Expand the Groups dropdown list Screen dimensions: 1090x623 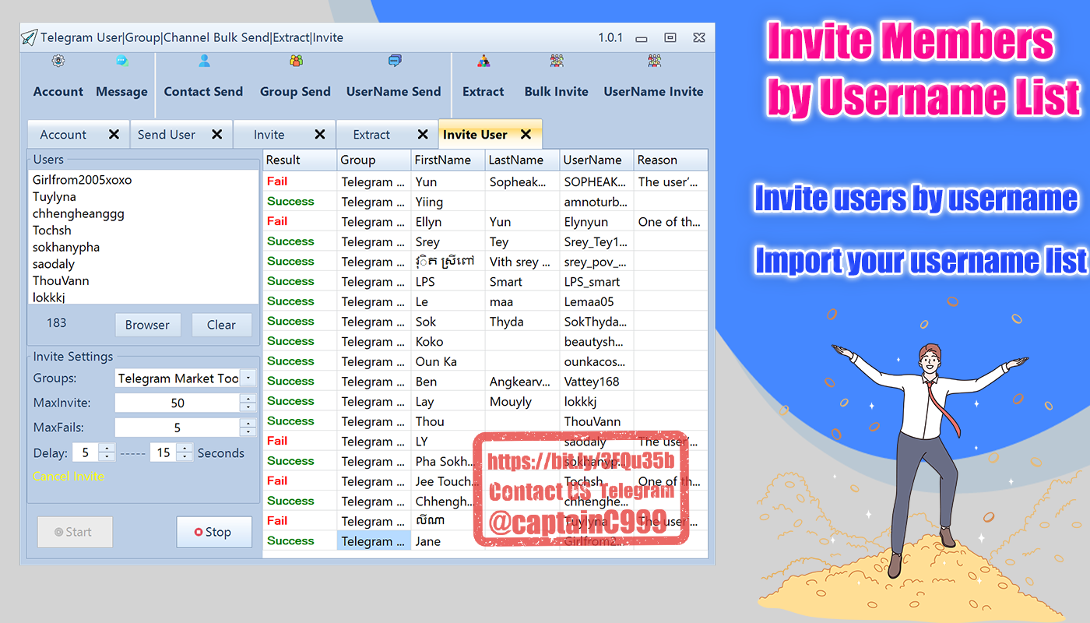pyautogui.click(x=248, y=378)
